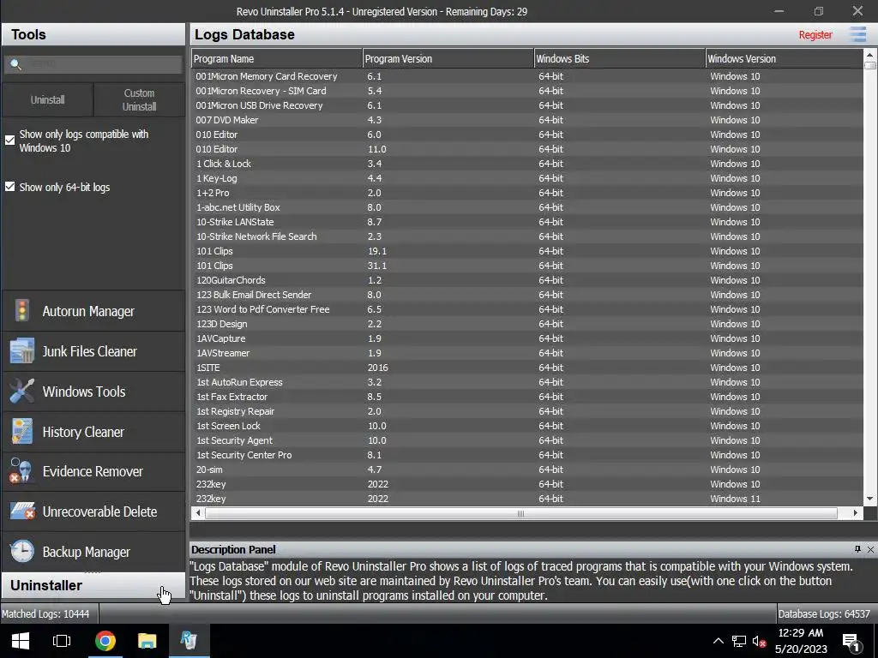Image resolution: width=878 pixels, height=658 pixels.
Task: Open the notification center icon
Action: point(851,641)
